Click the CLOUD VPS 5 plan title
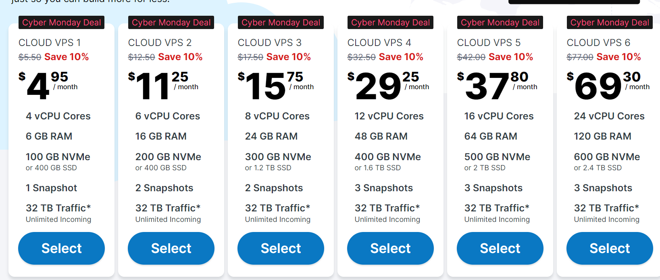The image size is (660, 280). pos(489,42)
